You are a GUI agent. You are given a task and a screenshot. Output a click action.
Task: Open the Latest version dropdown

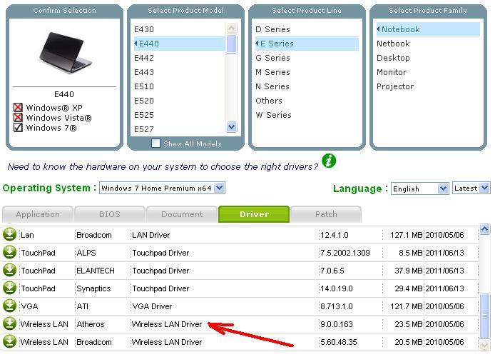pyautogui.click(x=471, y=188)
